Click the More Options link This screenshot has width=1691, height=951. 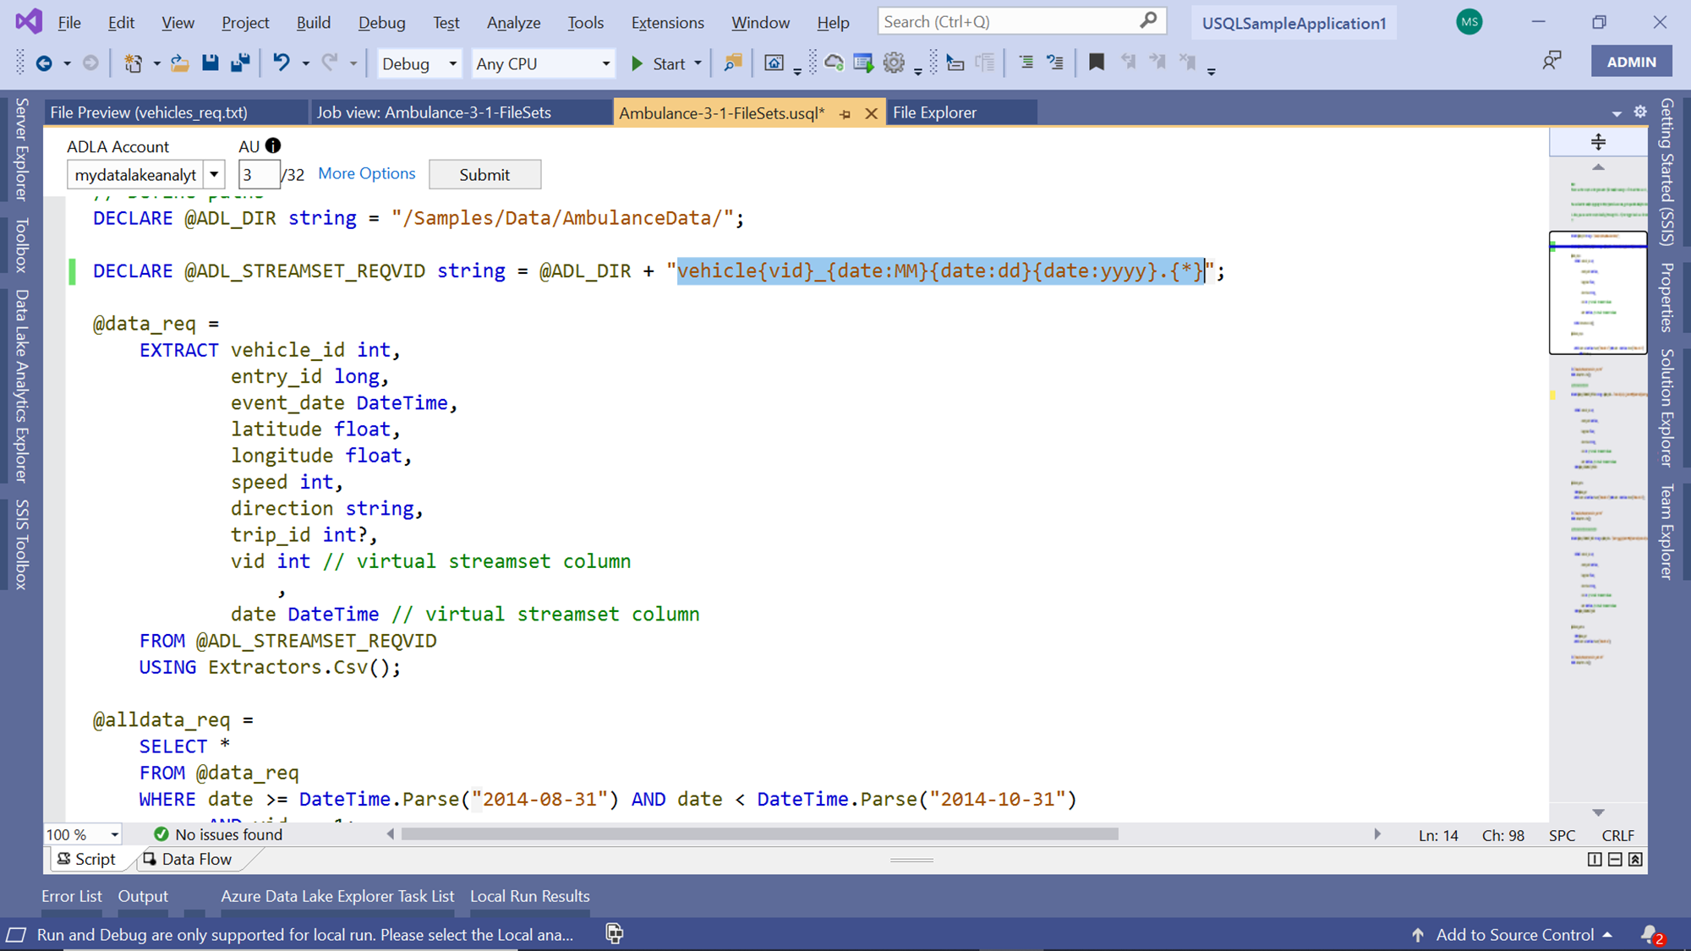tap(366, 173)
